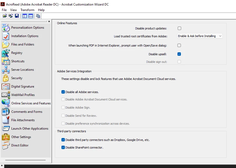Enable the Internet Explorer Open/Save dialog prompt checkbox
The width and height of the screenshot is (236, 168).
(179, 45)
